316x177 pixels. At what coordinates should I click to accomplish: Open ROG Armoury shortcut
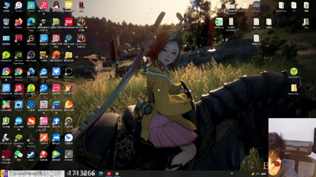pos(31,140)
